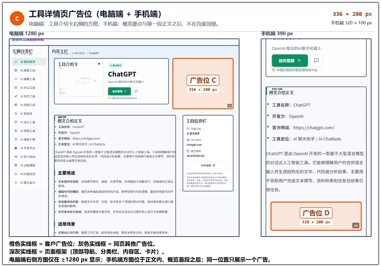Choose the AI 写作工具 pen icon
This screenshot has width=381, height=267.
(16, 96)
